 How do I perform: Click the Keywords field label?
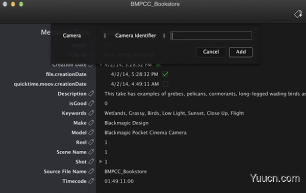pyautogui.click(x=74, y=113)
